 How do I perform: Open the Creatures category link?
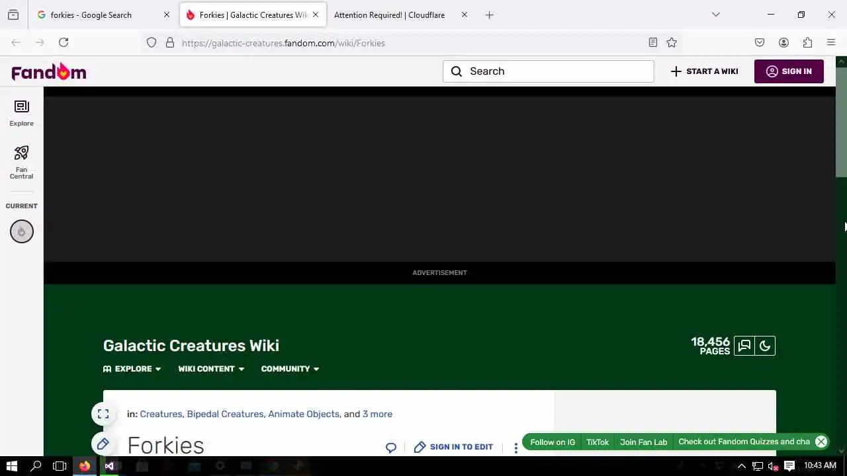(x=161, y=414)
